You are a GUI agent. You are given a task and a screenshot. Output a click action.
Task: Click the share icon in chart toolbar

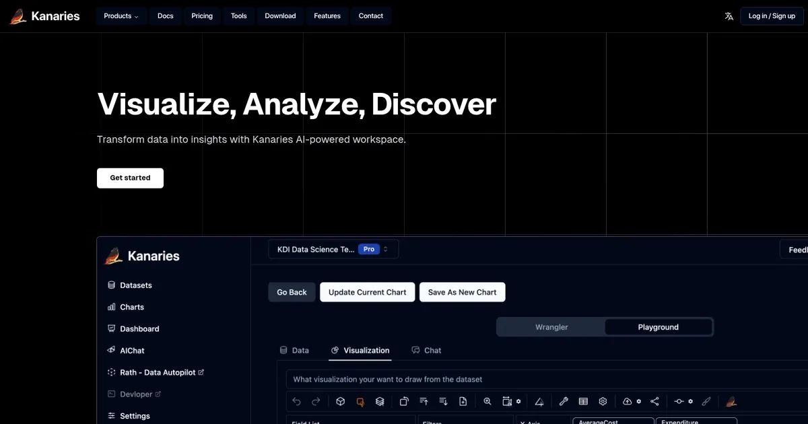pyautogui.click(x=654, y=402)
